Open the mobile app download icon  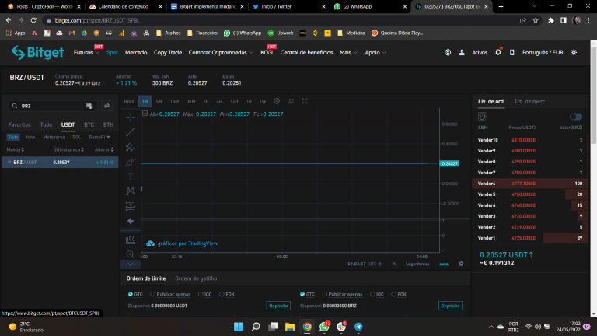tap(511, 53)
